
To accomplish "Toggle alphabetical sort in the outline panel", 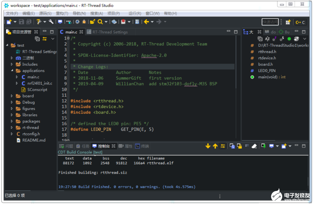I will 267,39.
